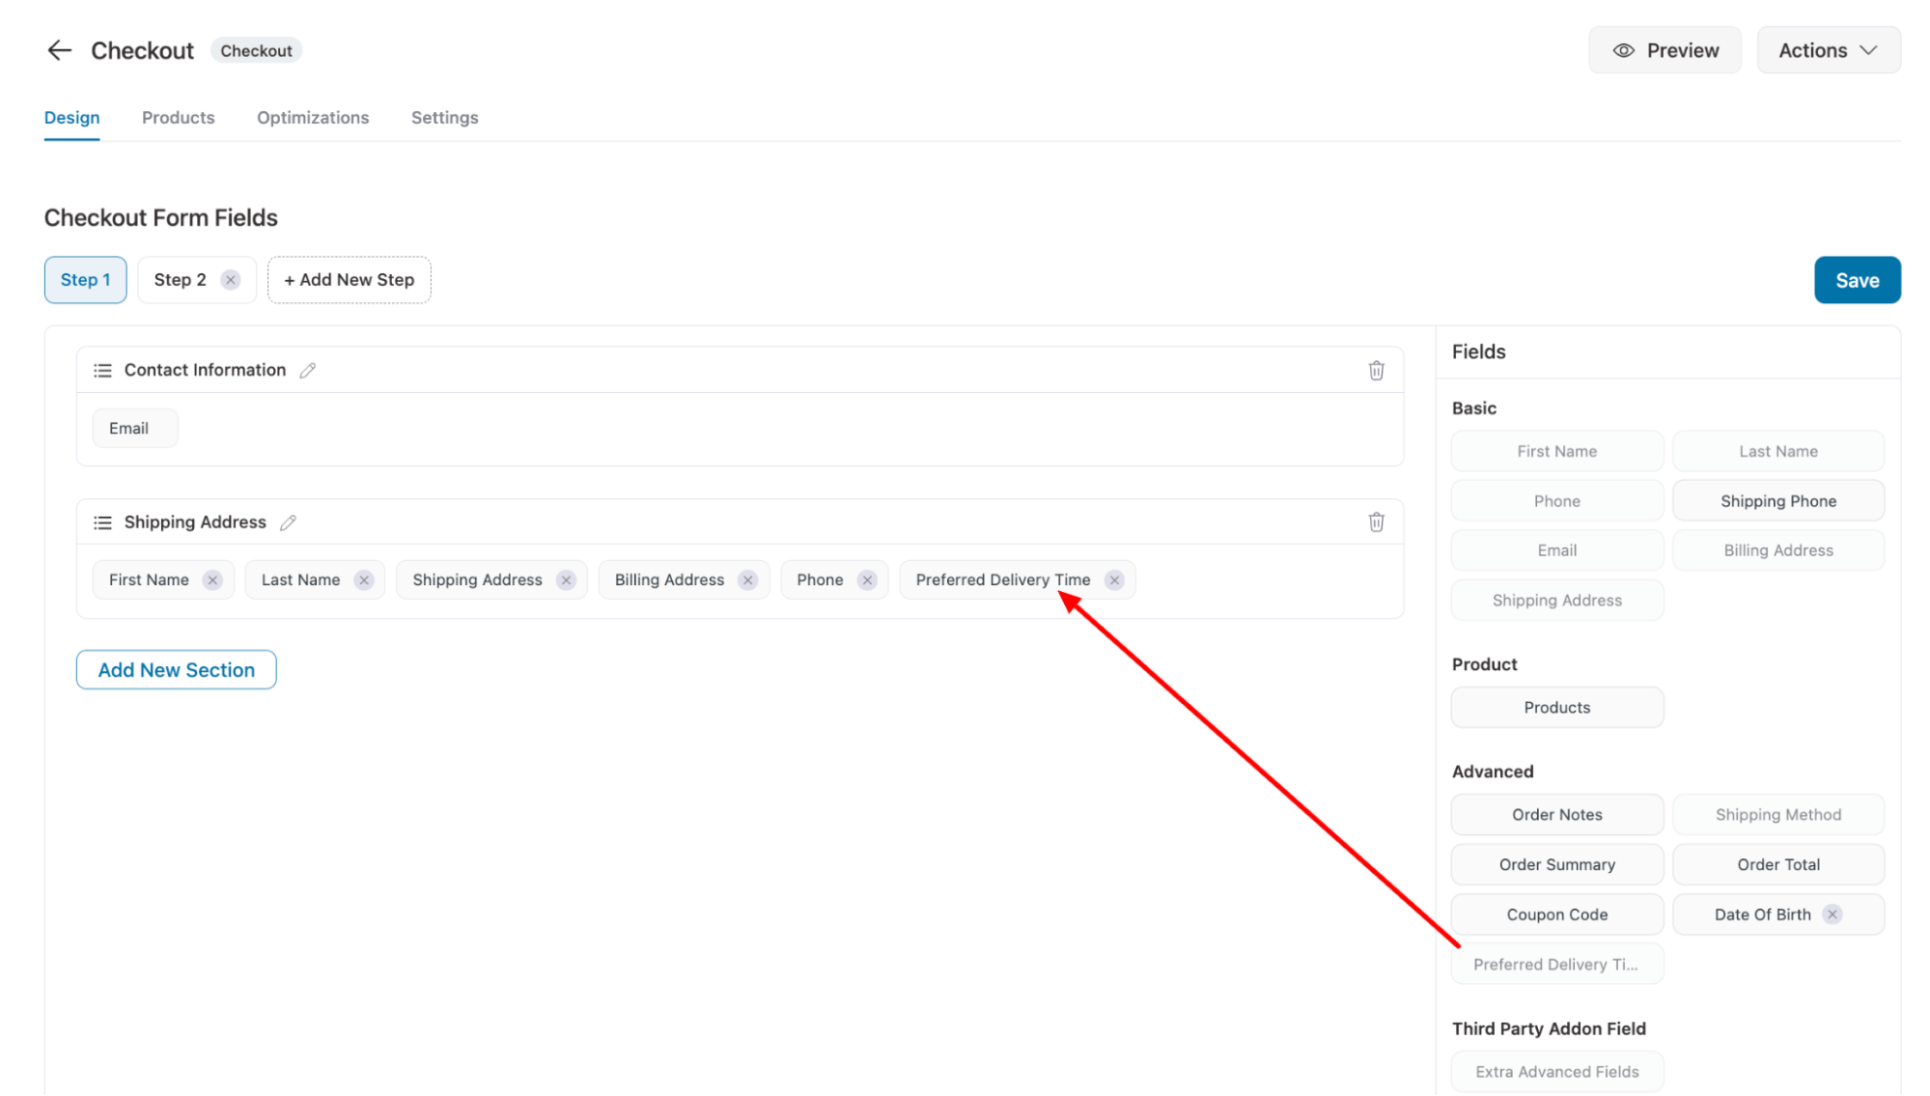Select Shipping Phone field in Basic panel
Screen dimensions: 1930x1096
(x=1777, y=501)
